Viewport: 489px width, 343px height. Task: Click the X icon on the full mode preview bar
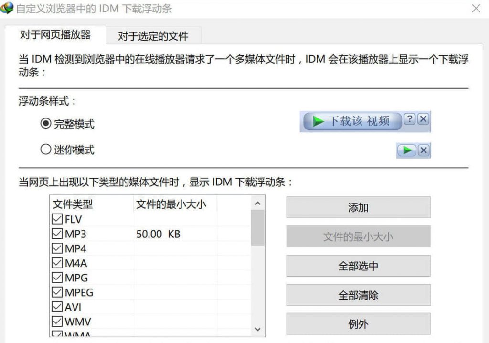point(422,119)
